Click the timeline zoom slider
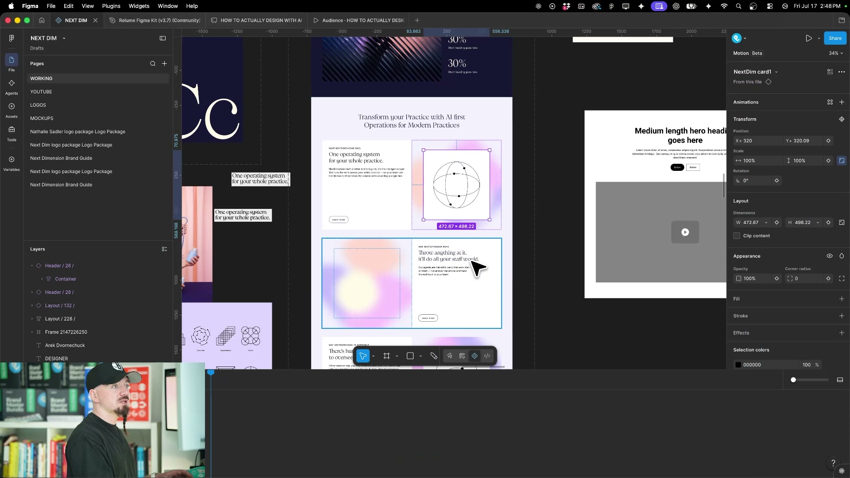 [810, 380]
